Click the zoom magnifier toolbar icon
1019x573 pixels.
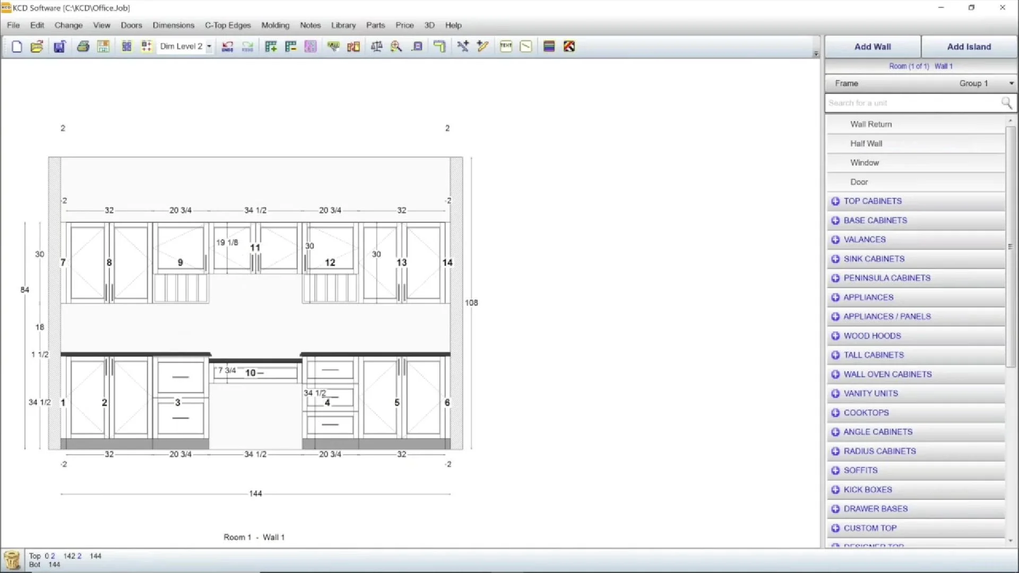tap(396, 47)
